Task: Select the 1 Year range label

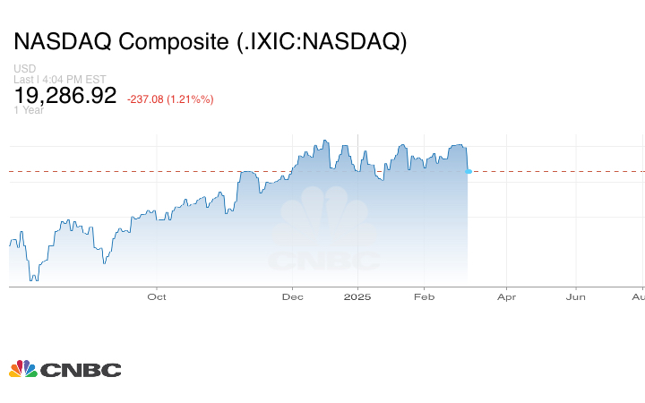Action: (x=30, y=110)
